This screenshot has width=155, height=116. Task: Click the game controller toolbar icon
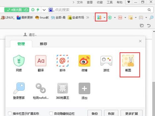(141, 17)
